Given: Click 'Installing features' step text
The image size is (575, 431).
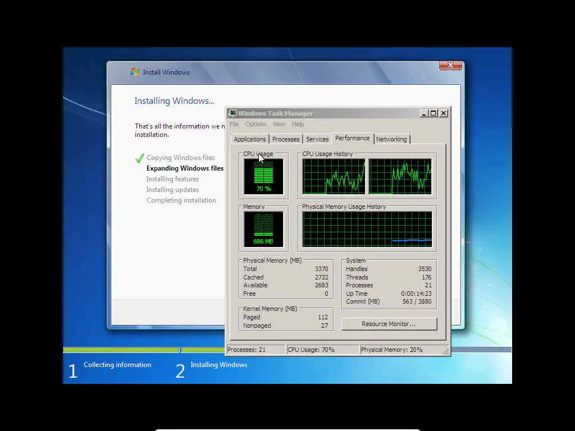Looking at the screenshot, I should 172,179.
